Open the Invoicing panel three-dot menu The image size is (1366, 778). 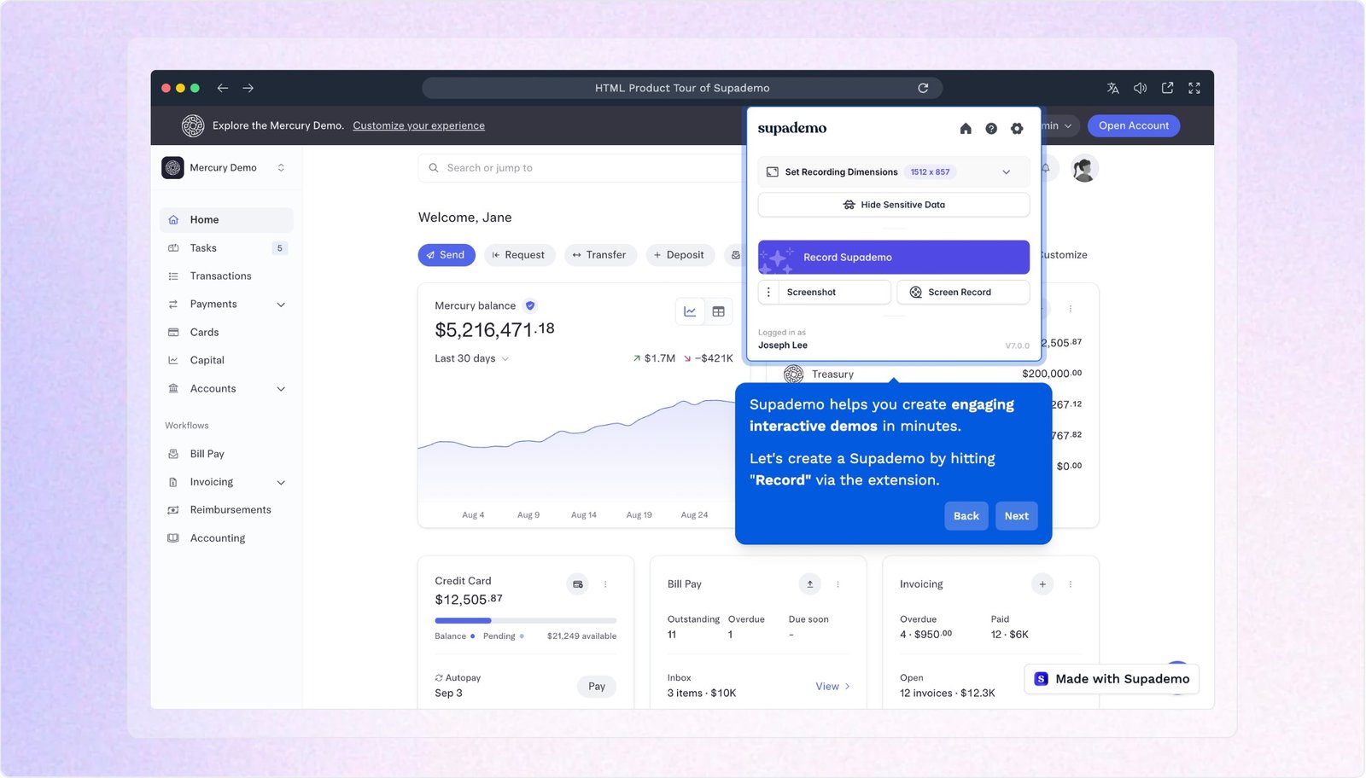[x=1070, y=584]
